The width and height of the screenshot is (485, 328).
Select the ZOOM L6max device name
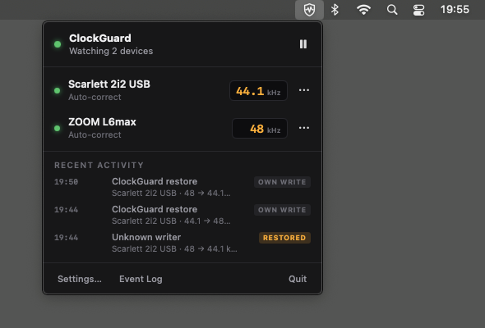coord(102,121)
